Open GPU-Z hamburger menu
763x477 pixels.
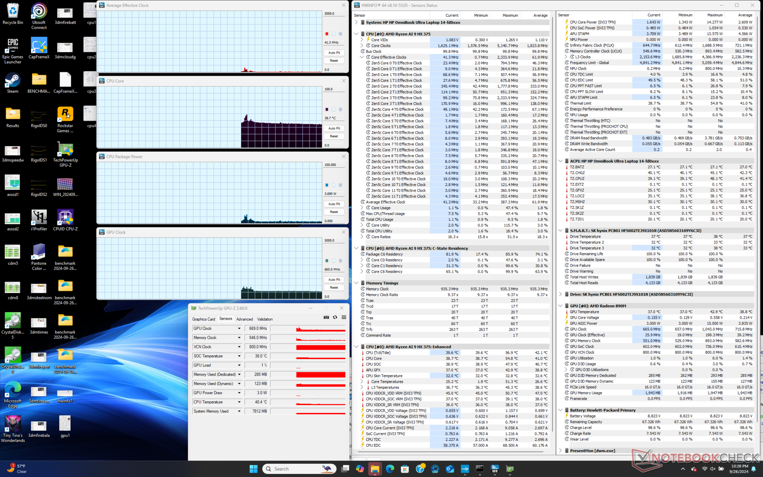(344, 317)
